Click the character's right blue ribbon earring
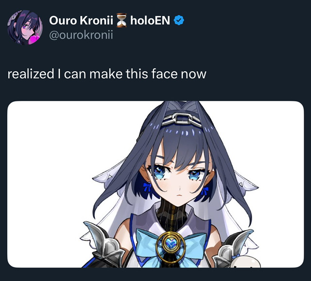Screen dimensions: 311x281 pyautogui.click(x=205, y=191)
